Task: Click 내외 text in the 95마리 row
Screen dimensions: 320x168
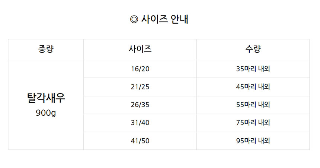Action: (264, 141)
